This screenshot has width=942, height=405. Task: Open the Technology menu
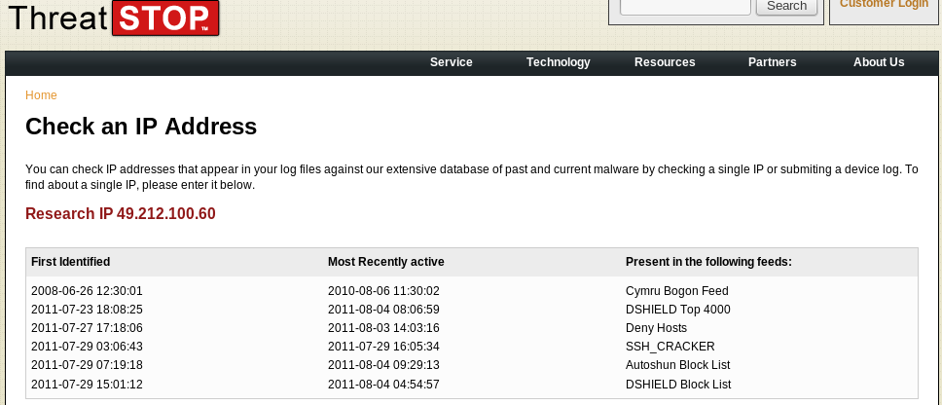tap(559, 62)
